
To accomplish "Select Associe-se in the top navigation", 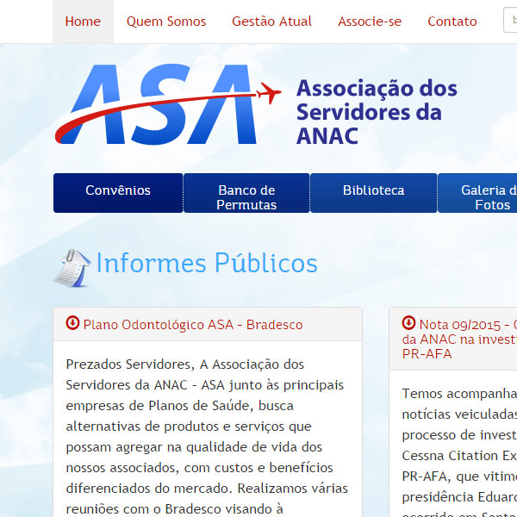I will (x=370, y=22).
